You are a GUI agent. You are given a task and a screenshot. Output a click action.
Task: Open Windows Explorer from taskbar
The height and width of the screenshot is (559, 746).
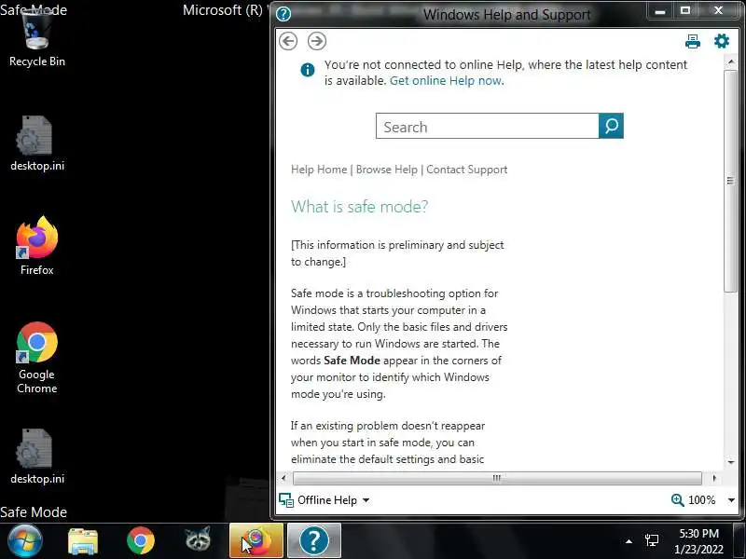click(x=83, y=541)
